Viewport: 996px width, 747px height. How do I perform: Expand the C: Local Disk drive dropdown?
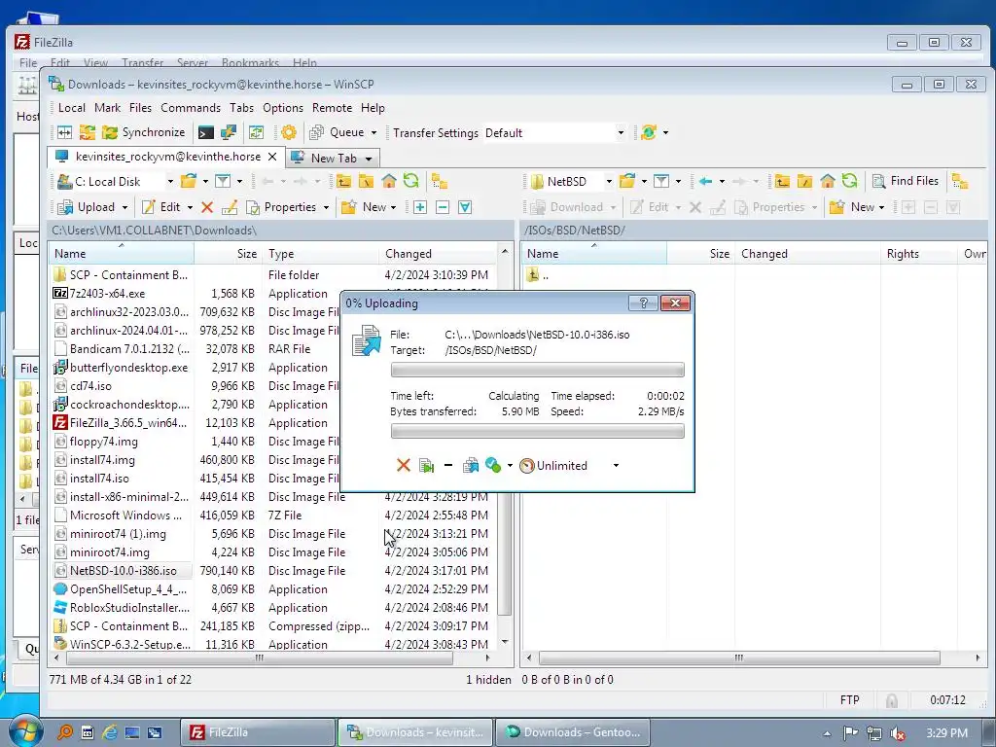click(x=170, y=182)
